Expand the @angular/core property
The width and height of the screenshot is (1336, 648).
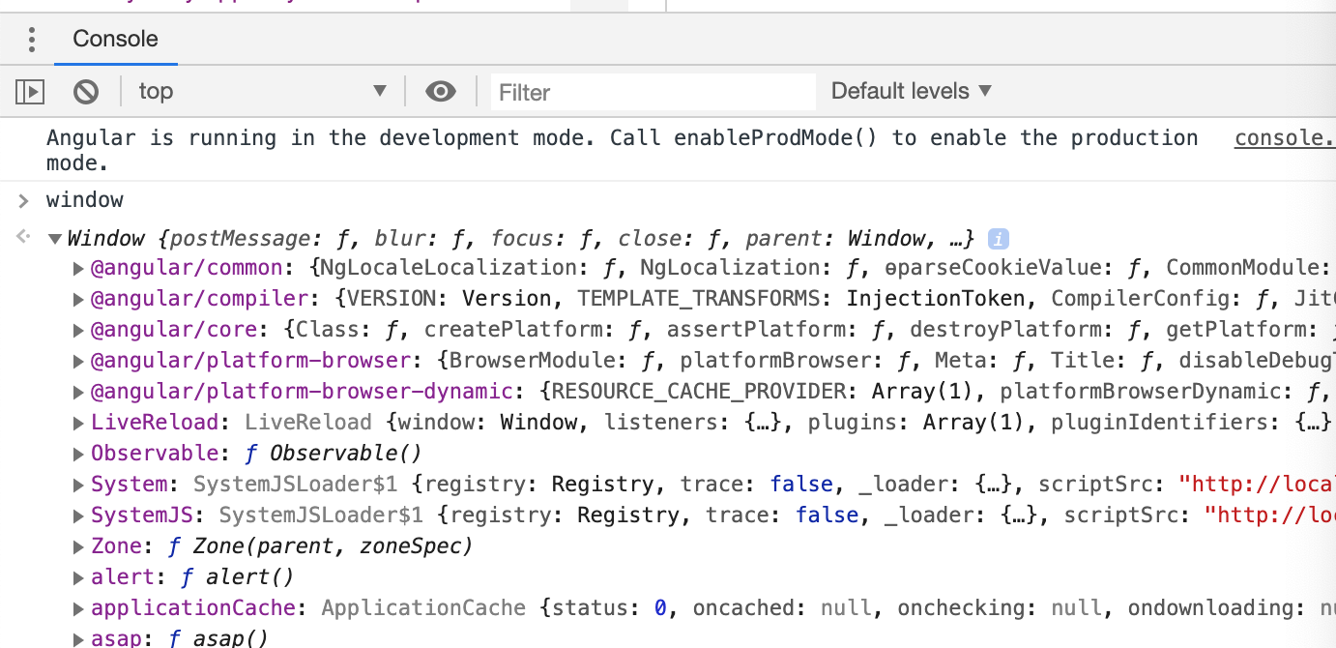(79, 330)
